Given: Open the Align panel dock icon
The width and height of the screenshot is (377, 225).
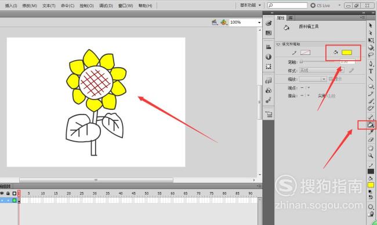Looking at the screenshot, I should click(269, 47).
